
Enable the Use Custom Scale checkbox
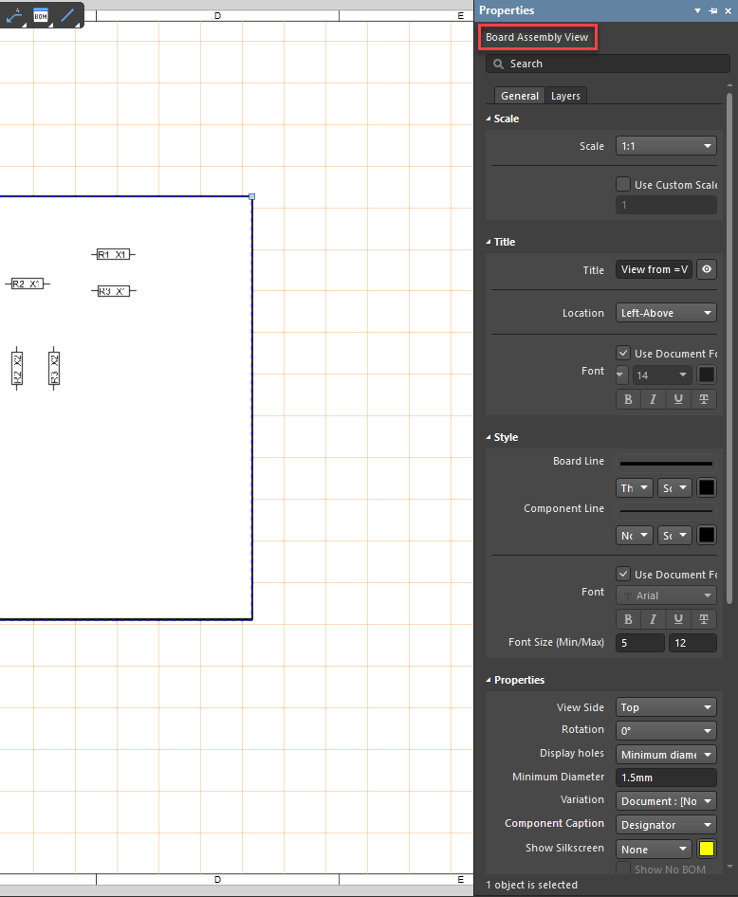pyautogui.click(x=623, y=184)
